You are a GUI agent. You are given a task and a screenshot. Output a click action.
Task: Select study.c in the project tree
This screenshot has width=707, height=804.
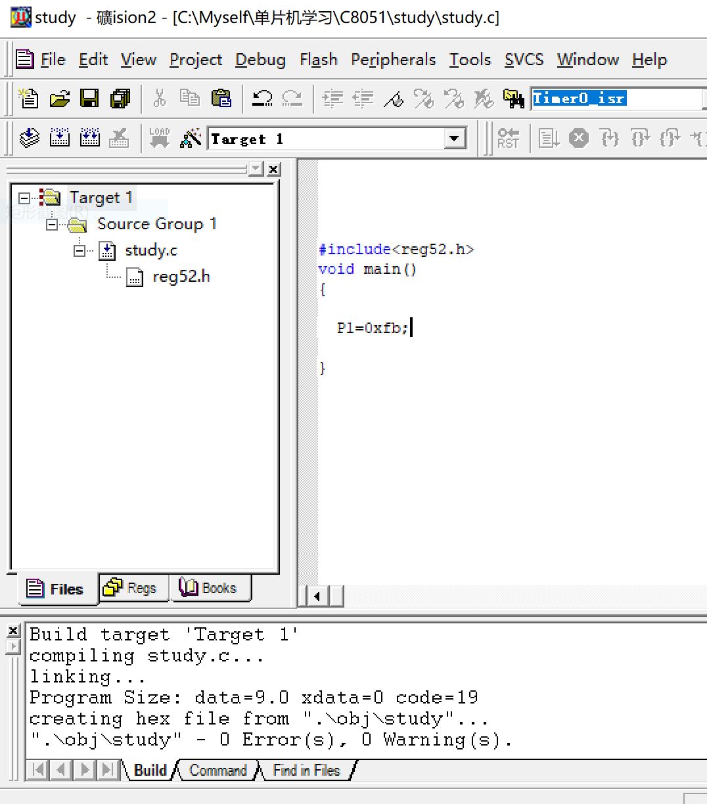coord(151,250)
